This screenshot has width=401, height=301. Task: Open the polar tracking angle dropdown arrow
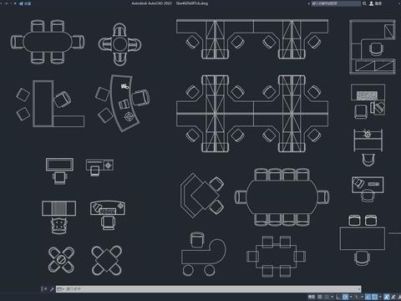click(x=351, y=297)
